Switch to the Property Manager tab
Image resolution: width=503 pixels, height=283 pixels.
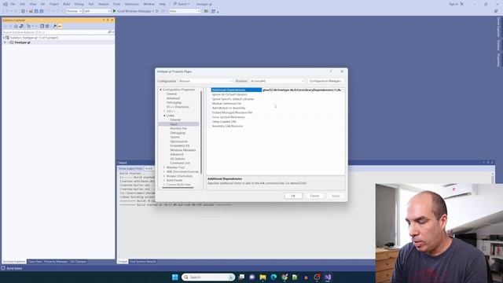coord(56,262)
